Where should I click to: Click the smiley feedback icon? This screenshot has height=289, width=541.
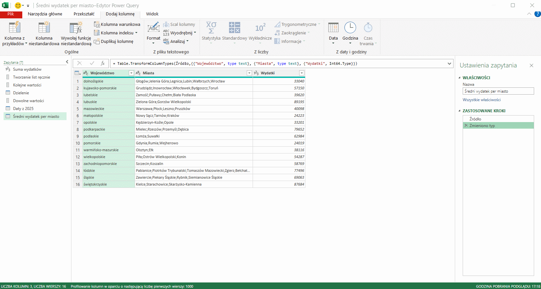18,5
